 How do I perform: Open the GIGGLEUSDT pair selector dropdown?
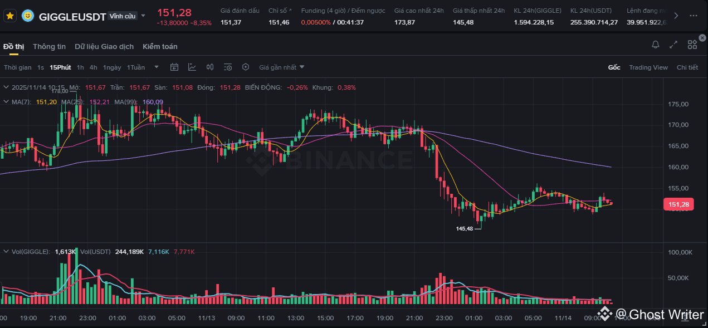tap(143, 16)
